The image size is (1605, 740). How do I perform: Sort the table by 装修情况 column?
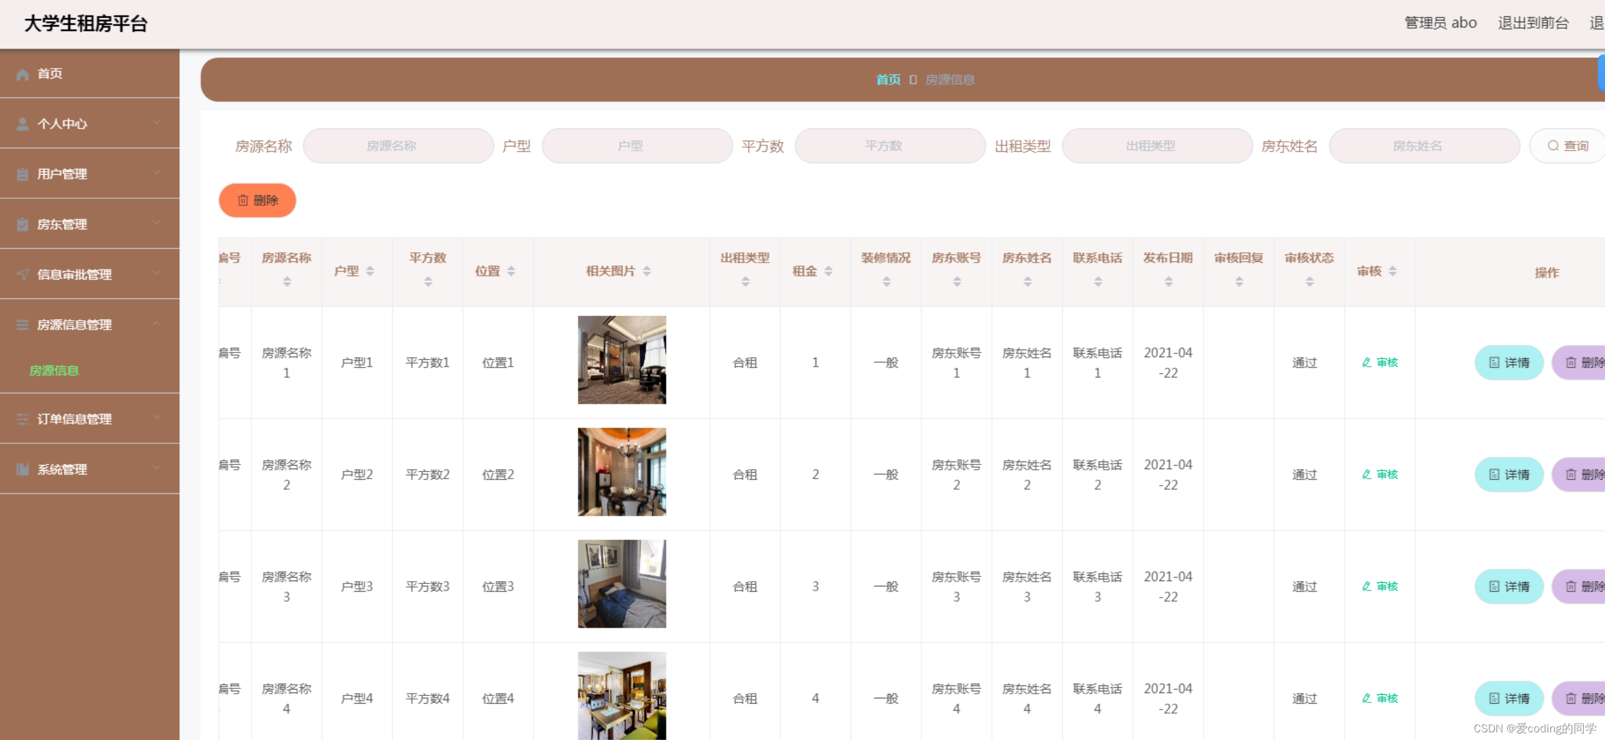coord(886,282)
